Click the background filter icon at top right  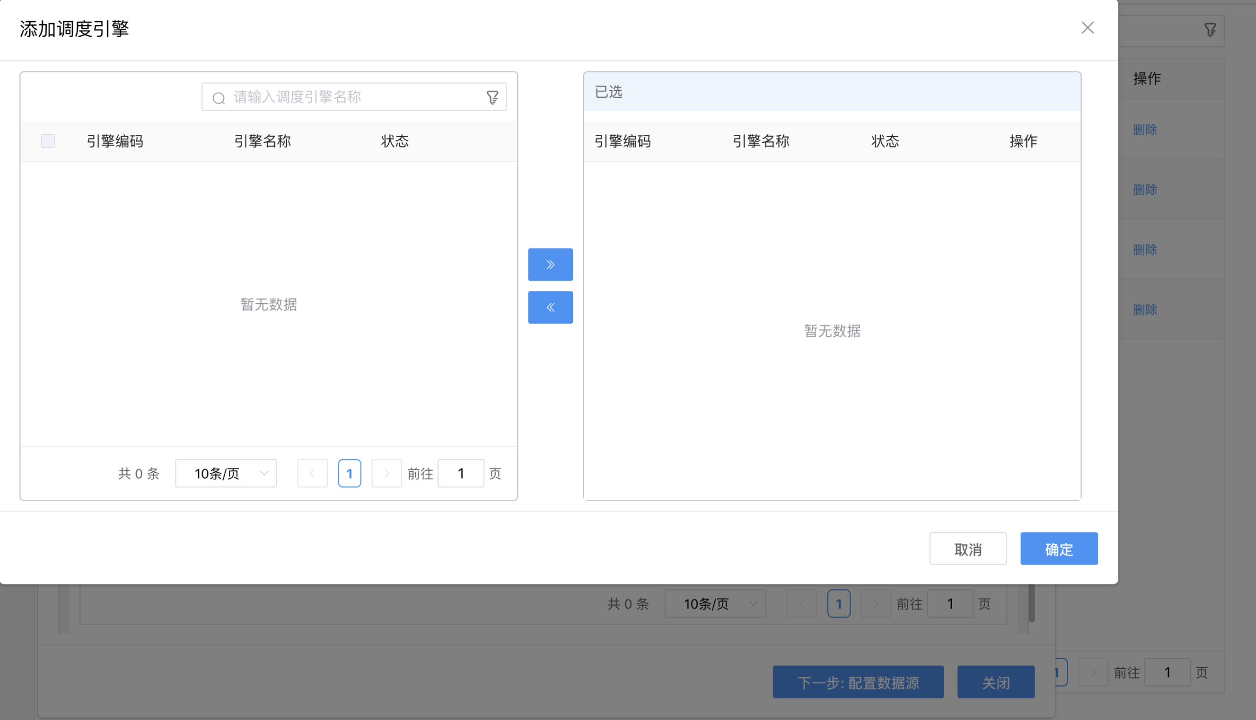click(1210, 30)
